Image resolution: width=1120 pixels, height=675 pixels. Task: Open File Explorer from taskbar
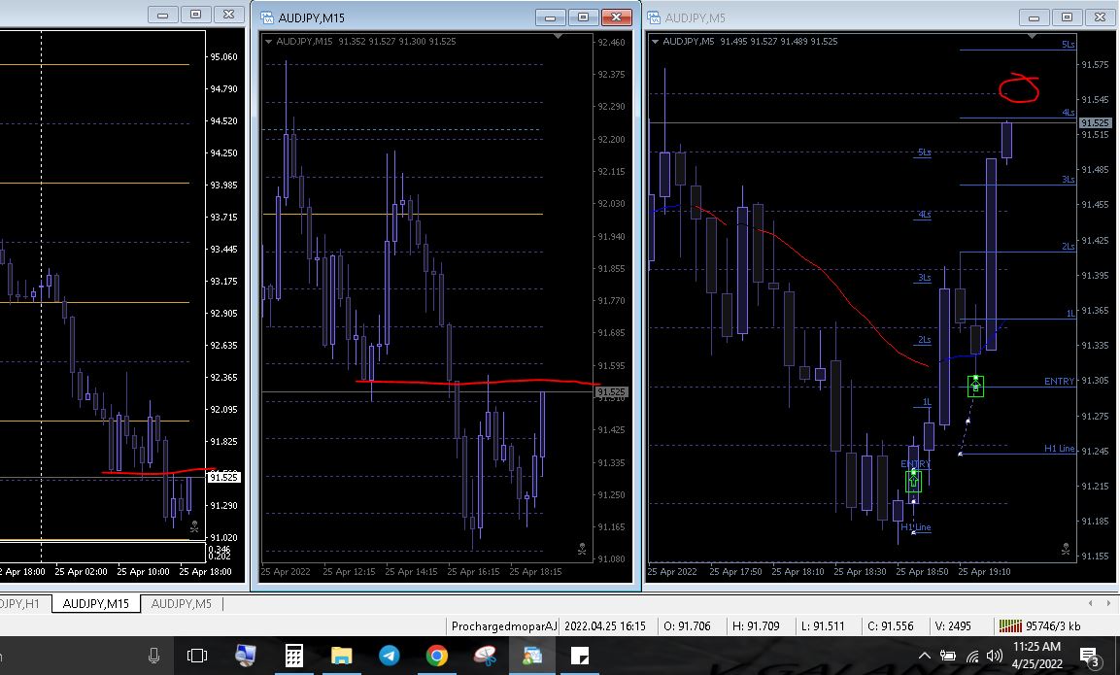(x=341, y=656)
